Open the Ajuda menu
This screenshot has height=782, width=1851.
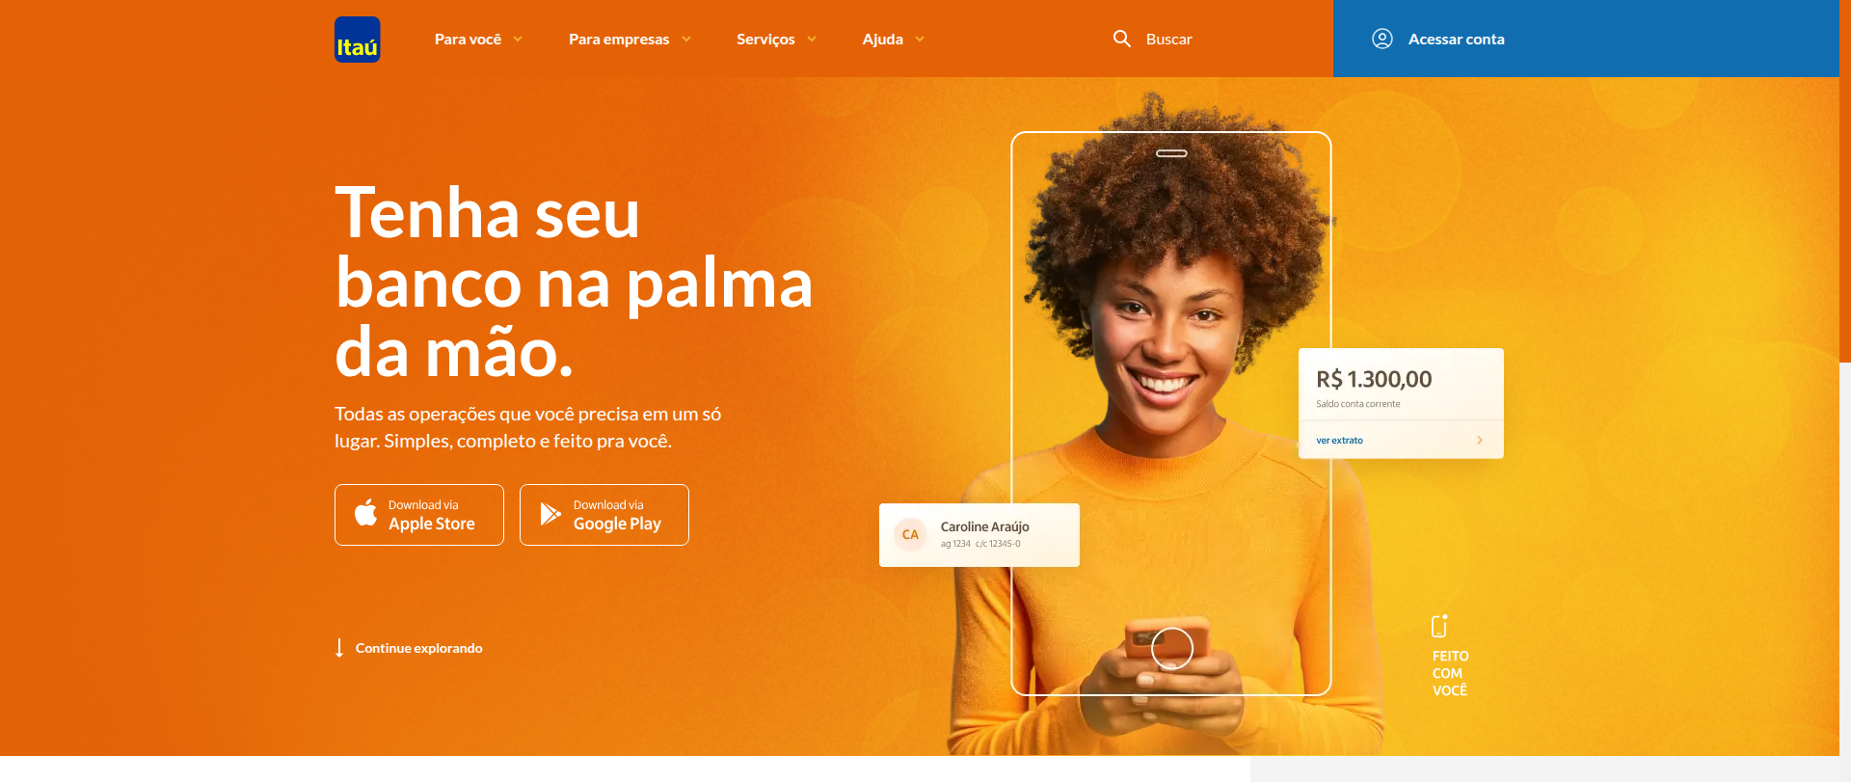coord(893,40)
